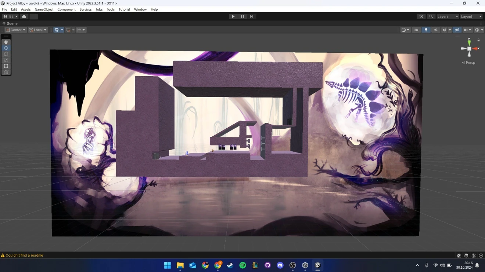The height and width of the screenshot is (272, 485).
Task: Expand the Center pivot dropdown
Action: 15,30
